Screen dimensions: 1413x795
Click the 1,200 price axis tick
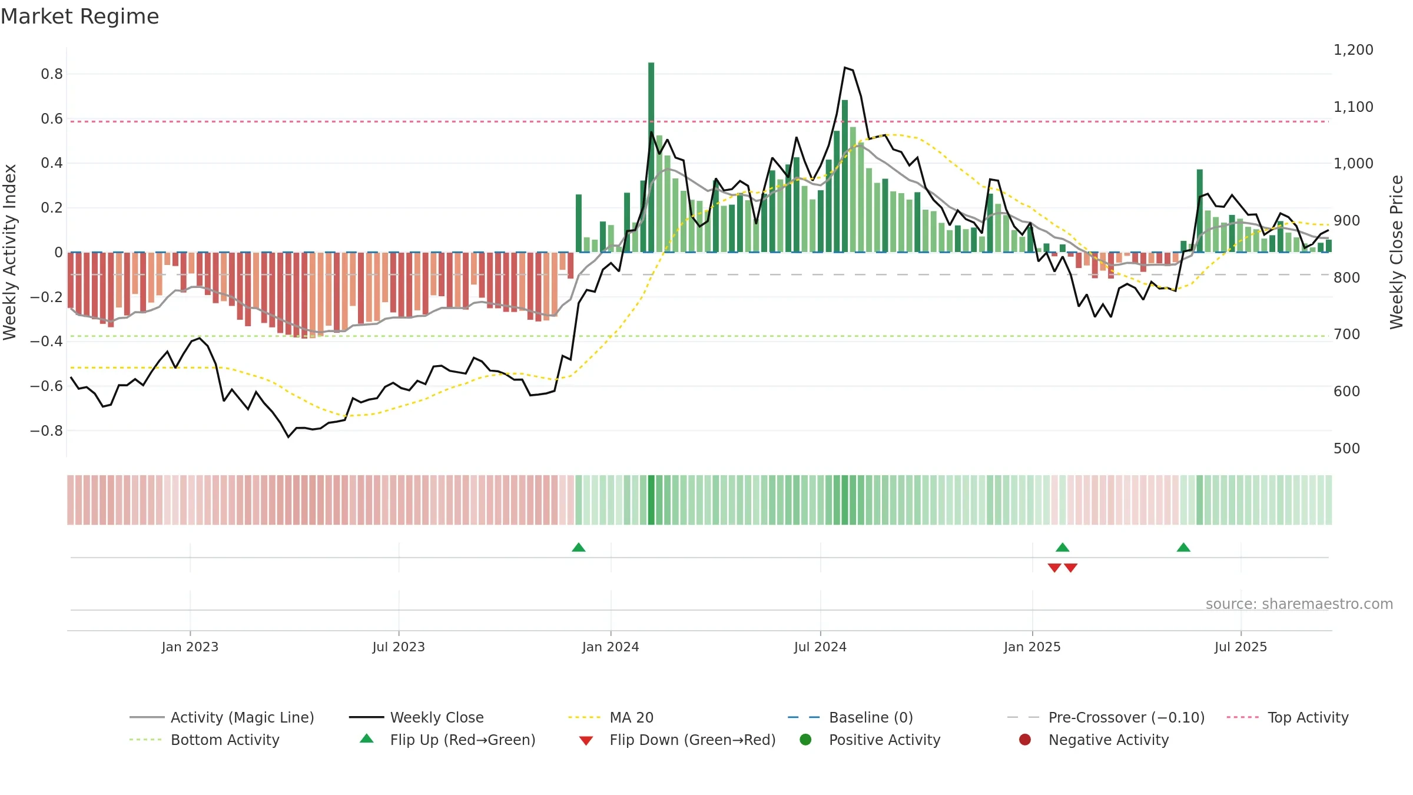click(x=1354, y=50)
